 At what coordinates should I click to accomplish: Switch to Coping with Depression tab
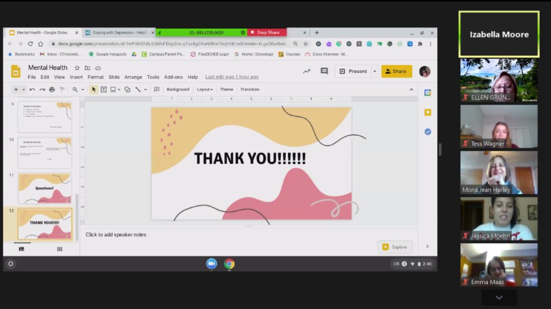119,33
